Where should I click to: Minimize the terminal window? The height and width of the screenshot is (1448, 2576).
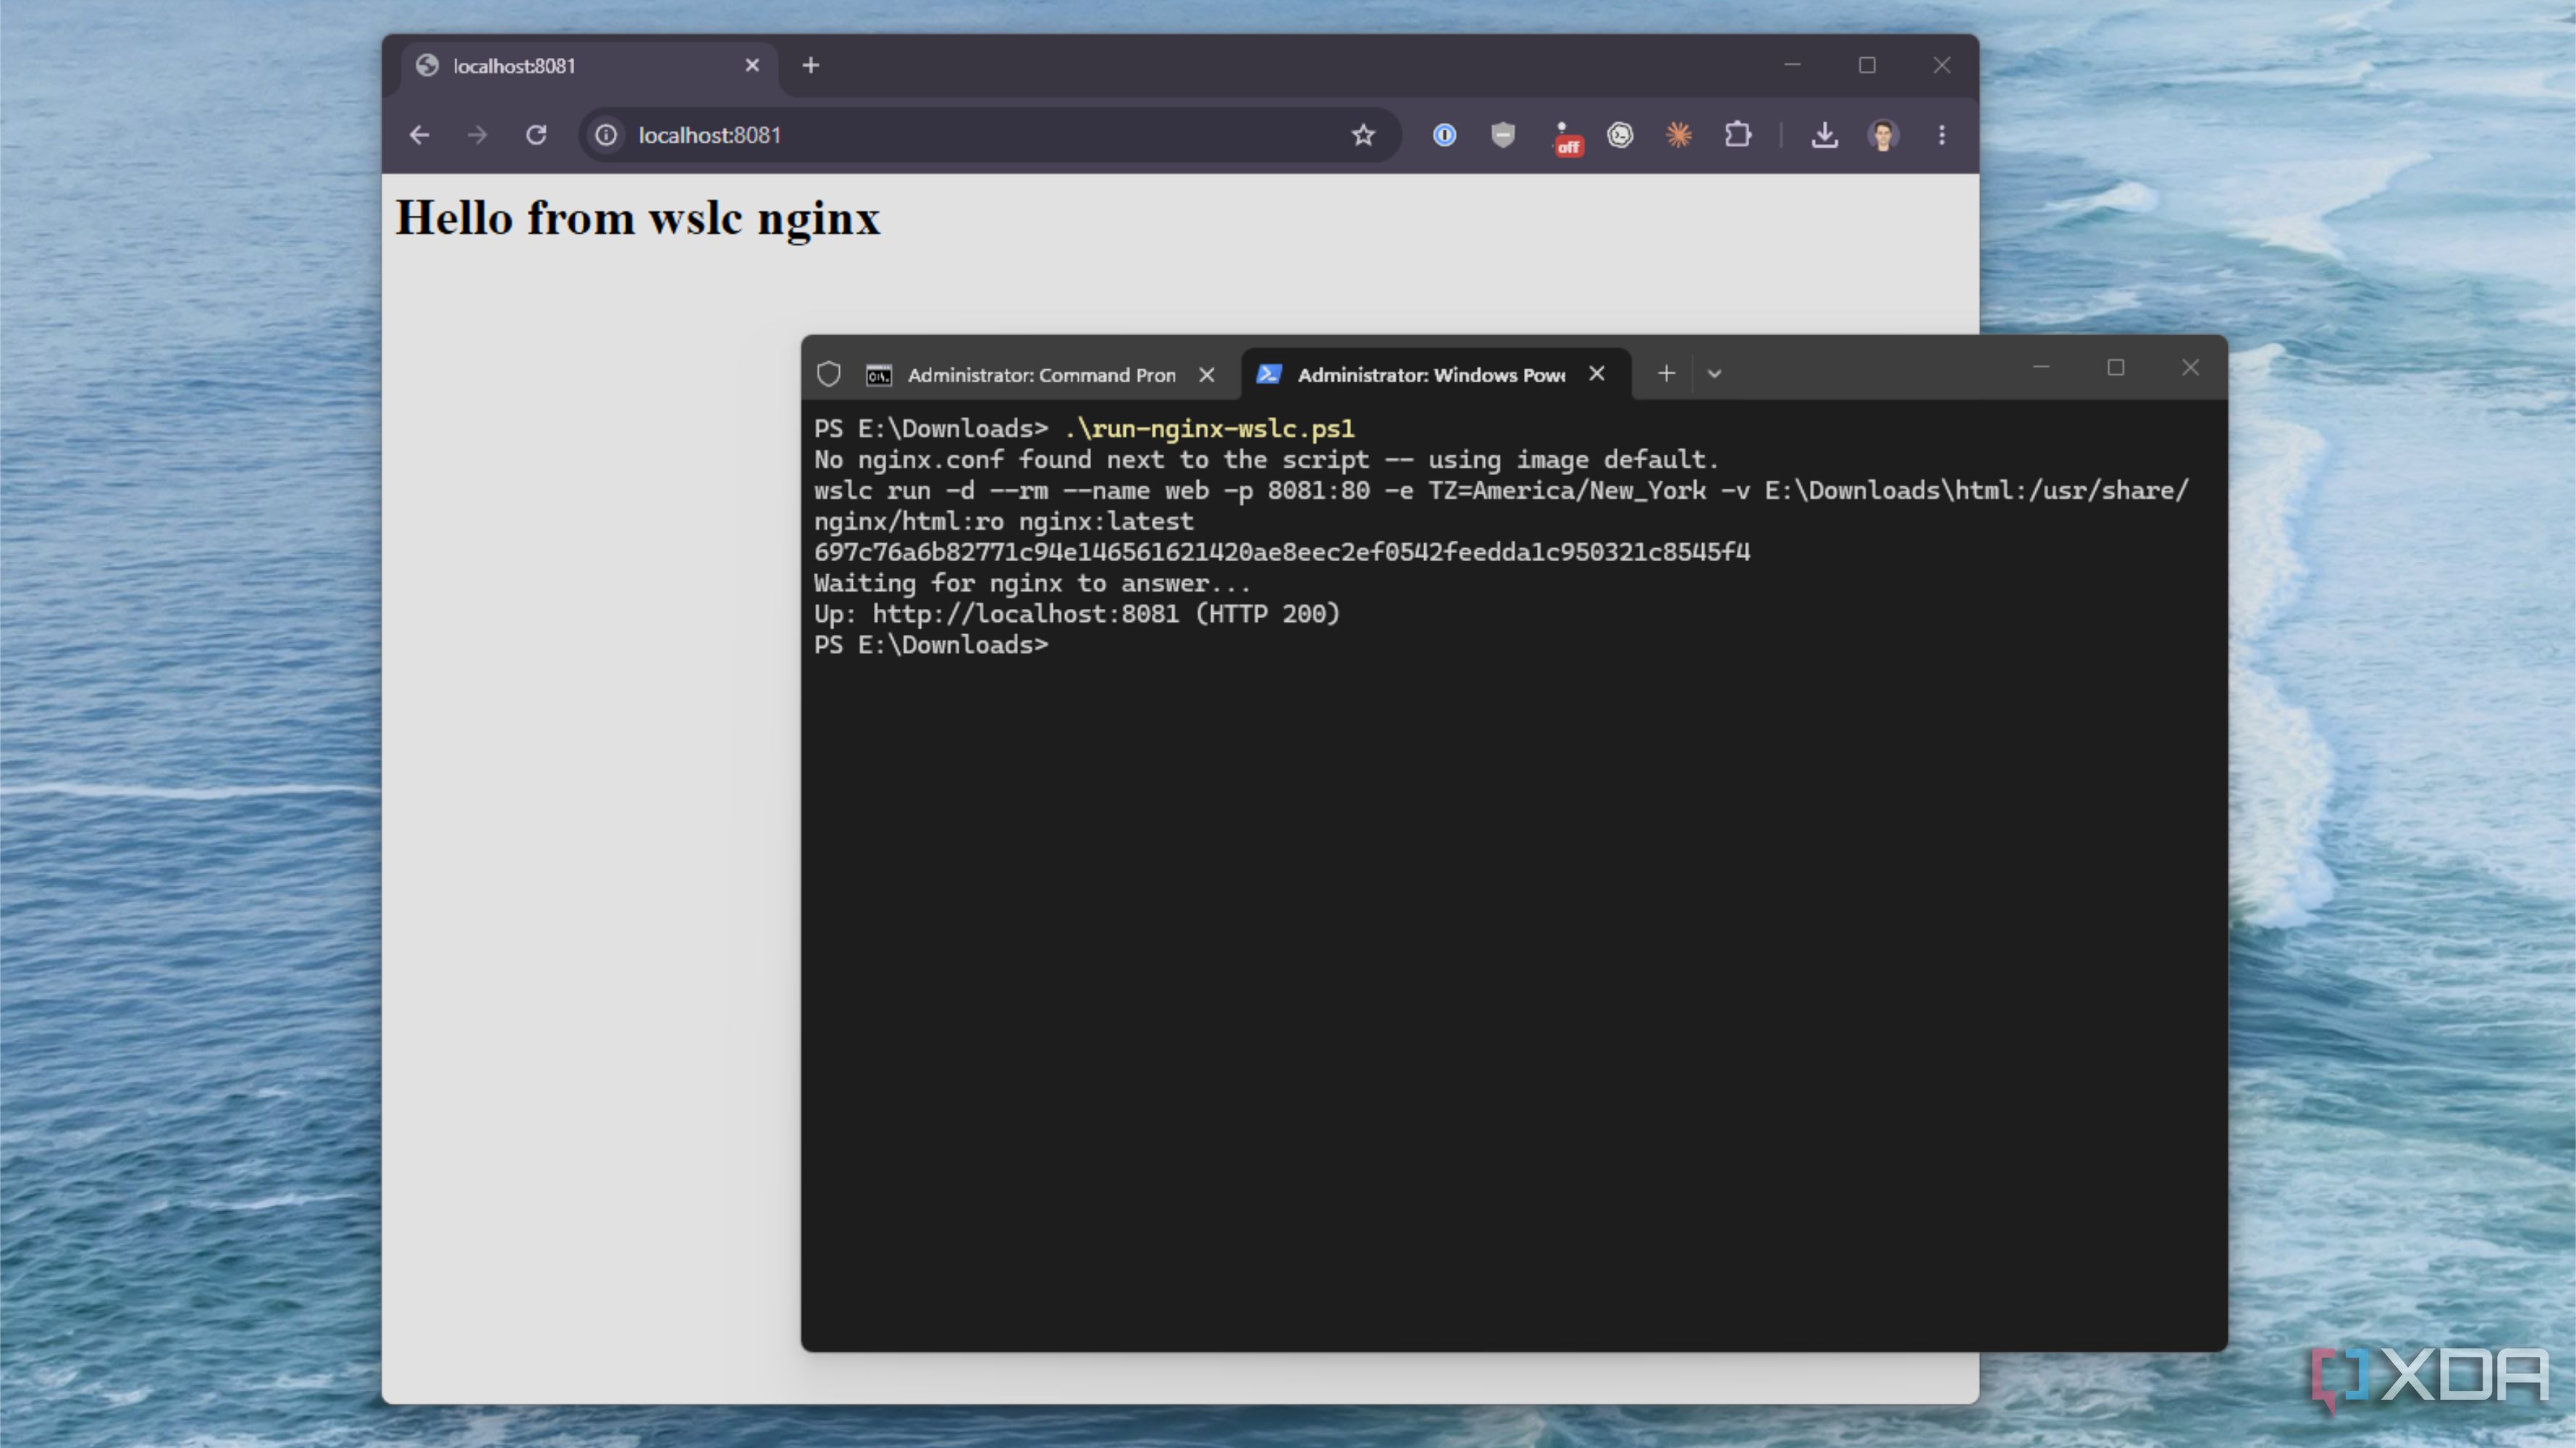tap(2041, 368)
